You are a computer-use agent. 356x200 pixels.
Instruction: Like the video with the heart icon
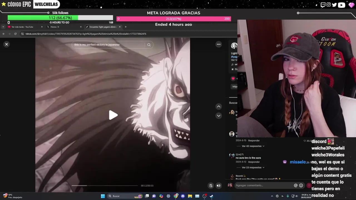233,79
